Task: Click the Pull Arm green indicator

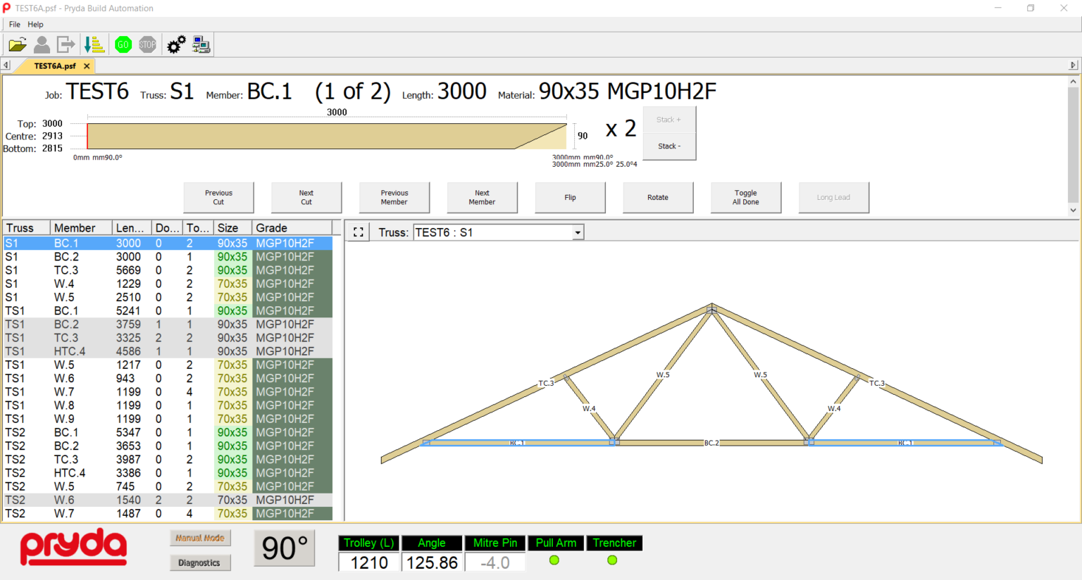Action: [554, 560]
